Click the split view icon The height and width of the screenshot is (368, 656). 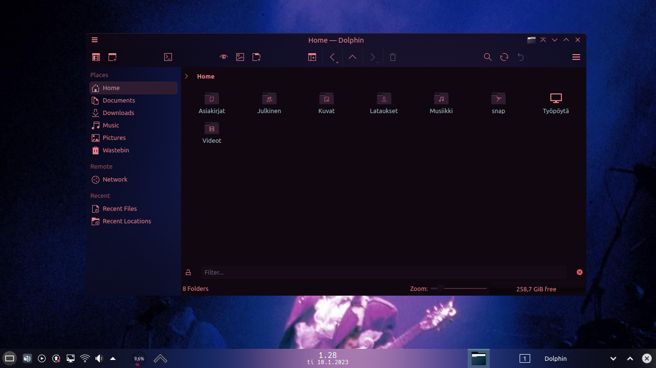point(312,57)
